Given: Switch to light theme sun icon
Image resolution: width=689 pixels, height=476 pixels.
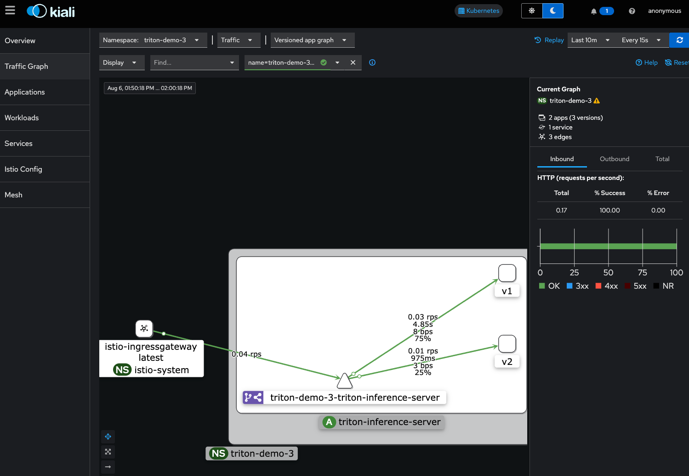Looking at the screenshot, I should [532, 11].
